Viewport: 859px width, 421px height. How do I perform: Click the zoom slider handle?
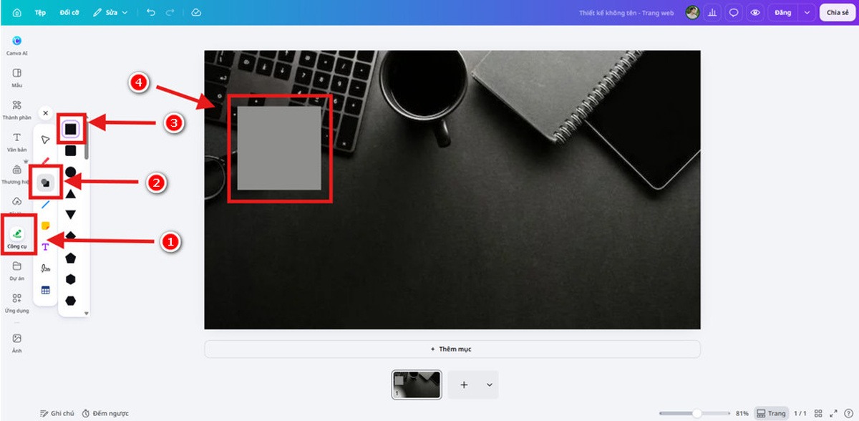[x=697, y=413]
